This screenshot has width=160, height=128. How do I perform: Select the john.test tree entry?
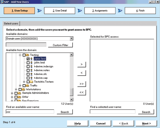(x=39, y=63)
